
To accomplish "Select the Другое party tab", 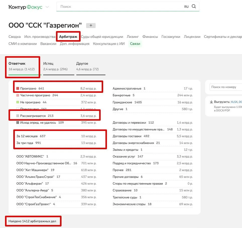I will [x=82, y=63].
